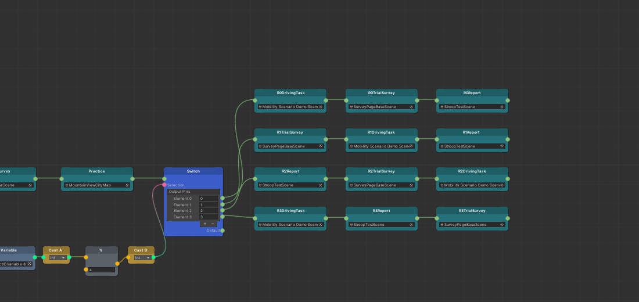Viewport: 639px width, 302px height.
Task: Edit the modulo node's value 4 field
Action: pos(102,270)
